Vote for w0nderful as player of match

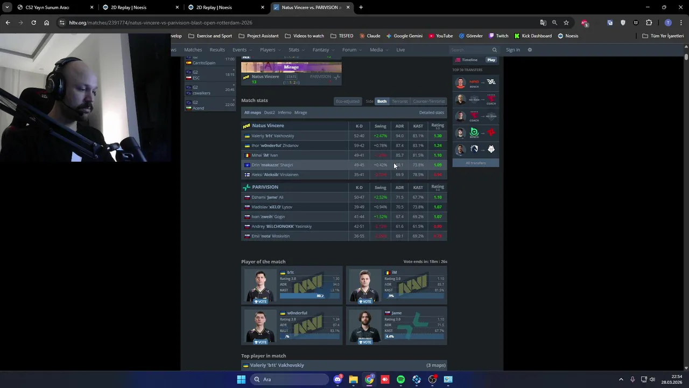point(261,342)
